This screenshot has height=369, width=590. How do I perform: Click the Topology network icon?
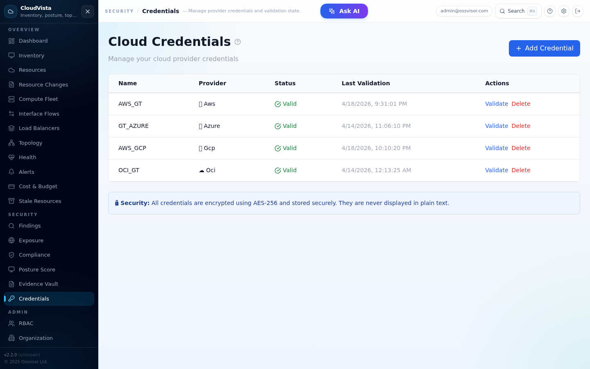tap(11, 143)
